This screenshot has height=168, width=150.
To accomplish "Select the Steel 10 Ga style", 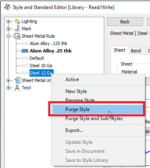I will click(x=41, y=66).
